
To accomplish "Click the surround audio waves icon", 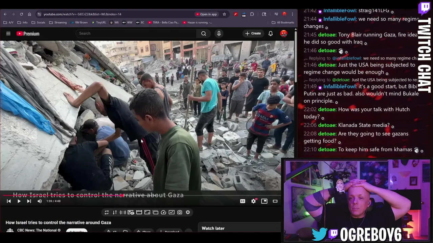I will coord(123,212).
